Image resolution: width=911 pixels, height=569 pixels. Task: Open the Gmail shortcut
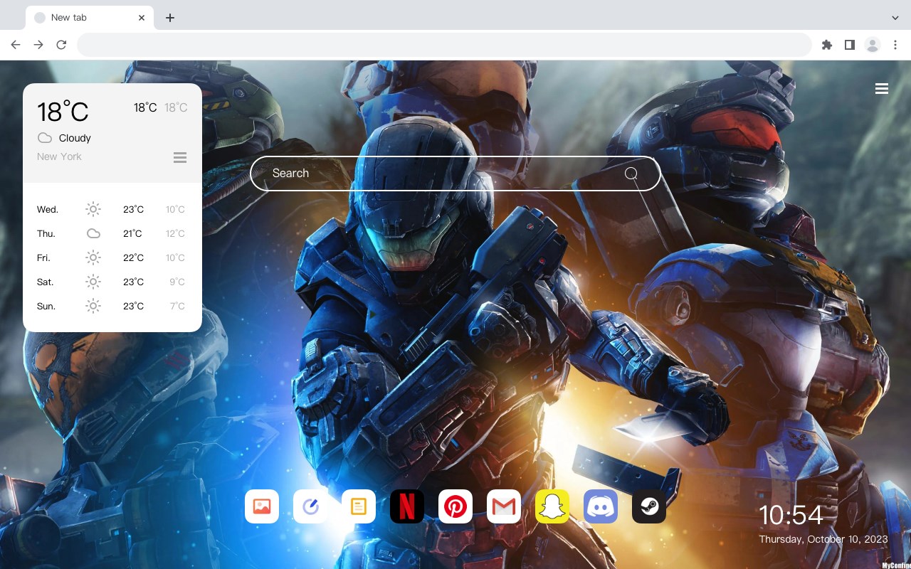(504, 506)
